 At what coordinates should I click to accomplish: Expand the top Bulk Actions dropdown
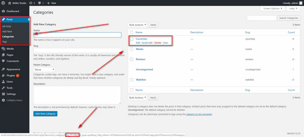pyautogui.click(x=137, y=25)
